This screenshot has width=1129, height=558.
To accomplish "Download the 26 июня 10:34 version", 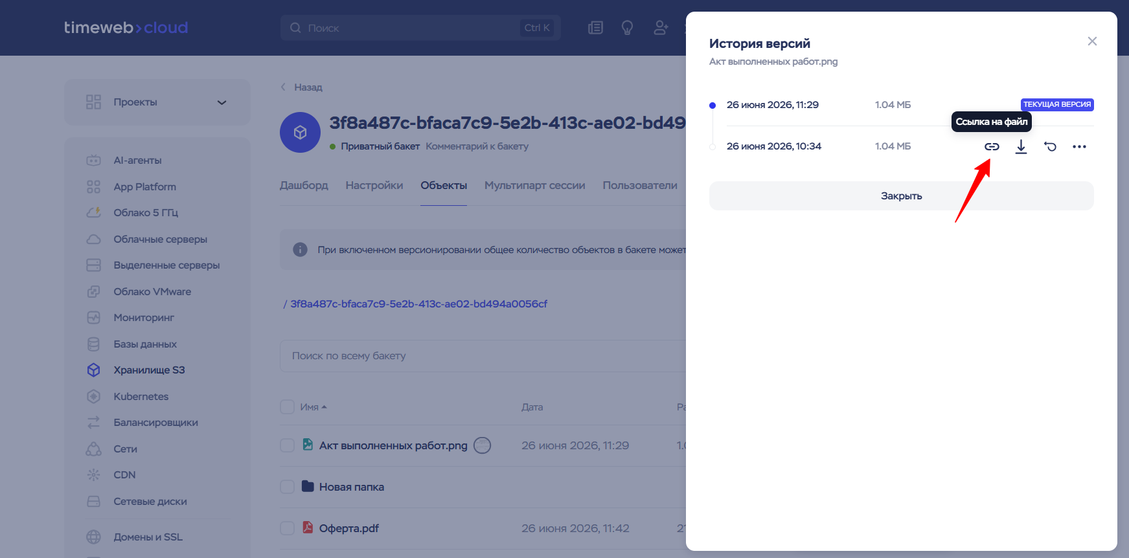I will 1021,147.
